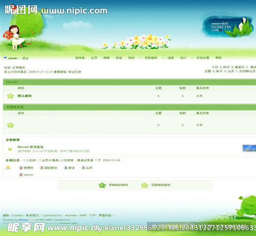The height and width of the screenshot is (236, 256).
Task: Click the 查看新帖 link
Action: point(60,72)
